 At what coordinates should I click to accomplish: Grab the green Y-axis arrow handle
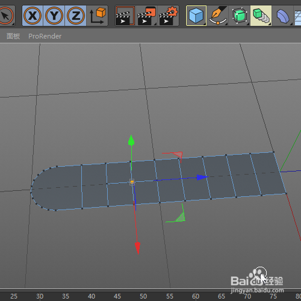pyautogui.click(x=131, y=140)
